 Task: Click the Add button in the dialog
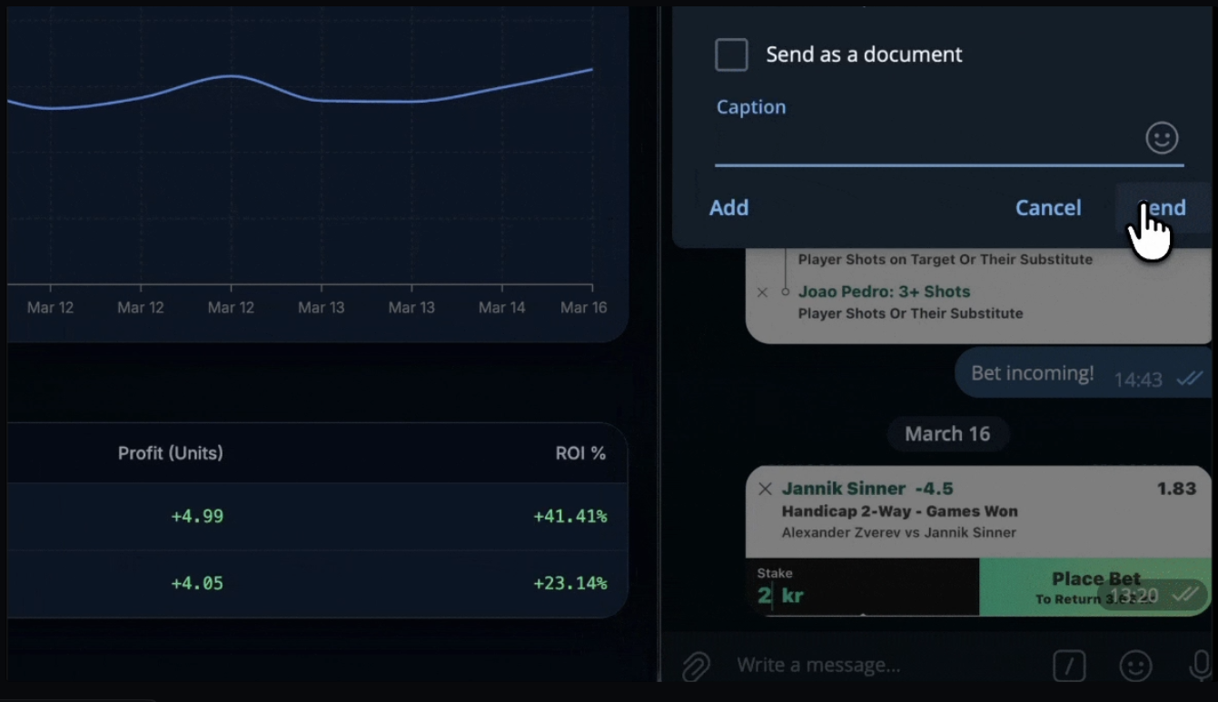click(x=728, y=208)
